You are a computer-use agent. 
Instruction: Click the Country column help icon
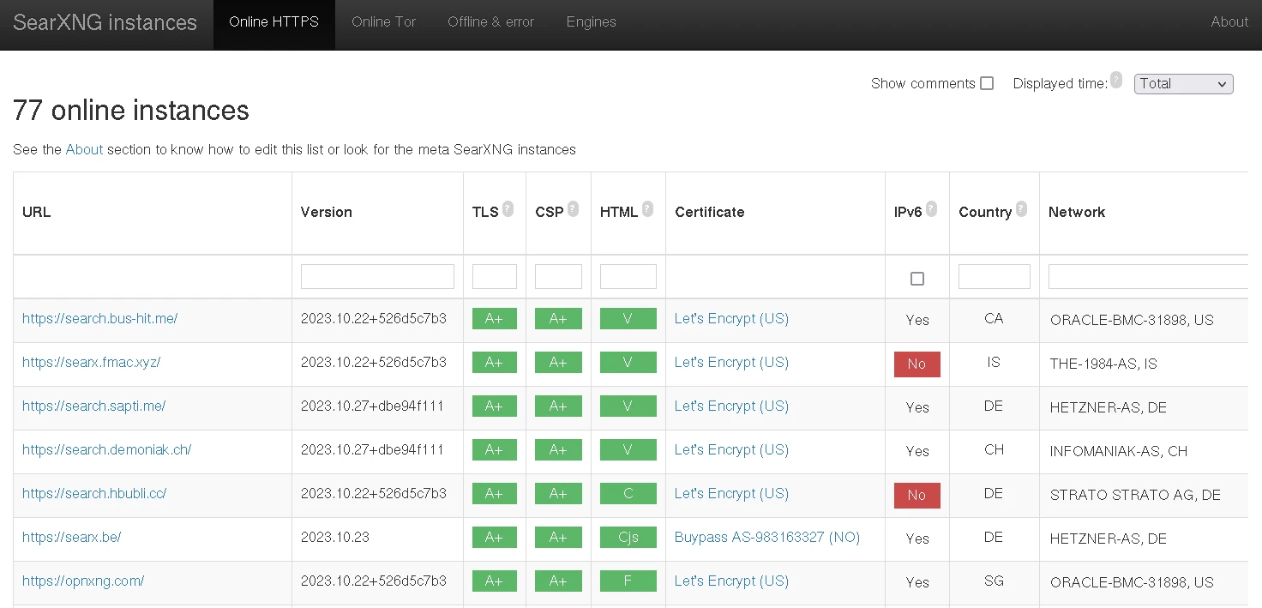tap(1021, 208)
